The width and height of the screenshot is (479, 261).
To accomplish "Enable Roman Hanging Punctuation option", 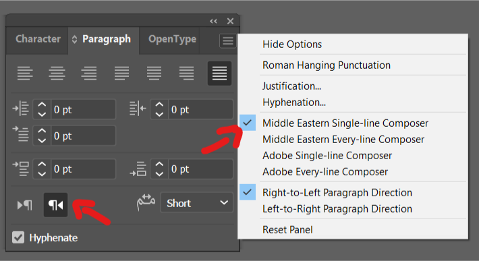I will point(327,65).
